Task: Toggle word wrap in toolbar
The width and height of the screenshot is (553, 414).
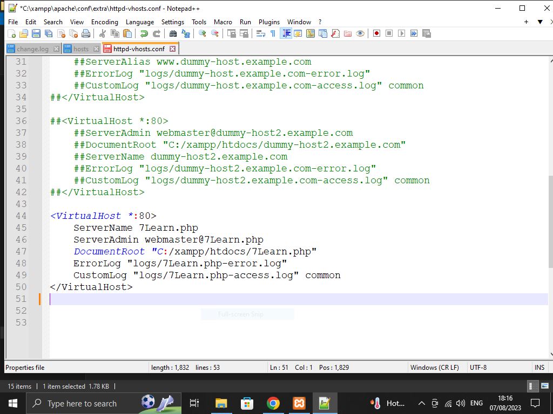Action: pyautogui.click(x=261, y=33)
